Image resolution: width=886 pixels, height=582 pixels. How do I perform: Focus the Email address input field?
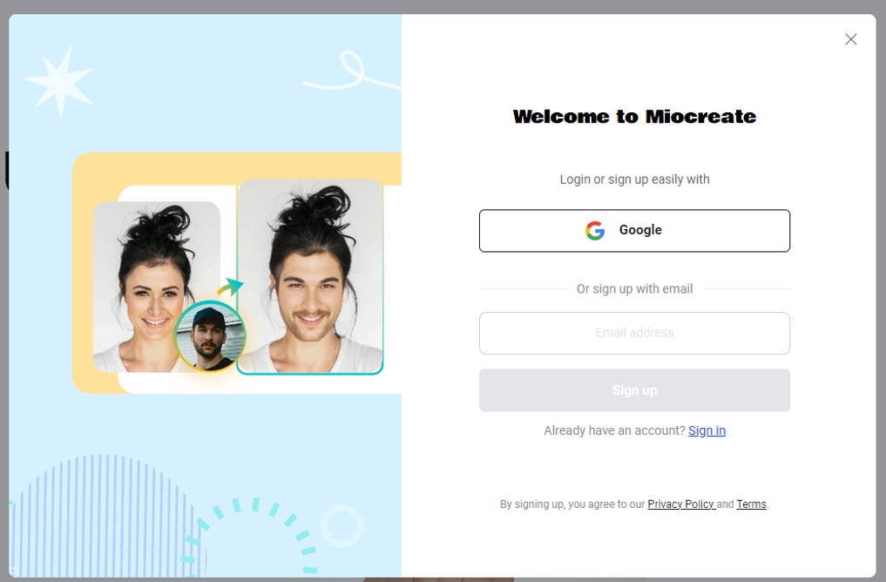click(x=634, y=333)
